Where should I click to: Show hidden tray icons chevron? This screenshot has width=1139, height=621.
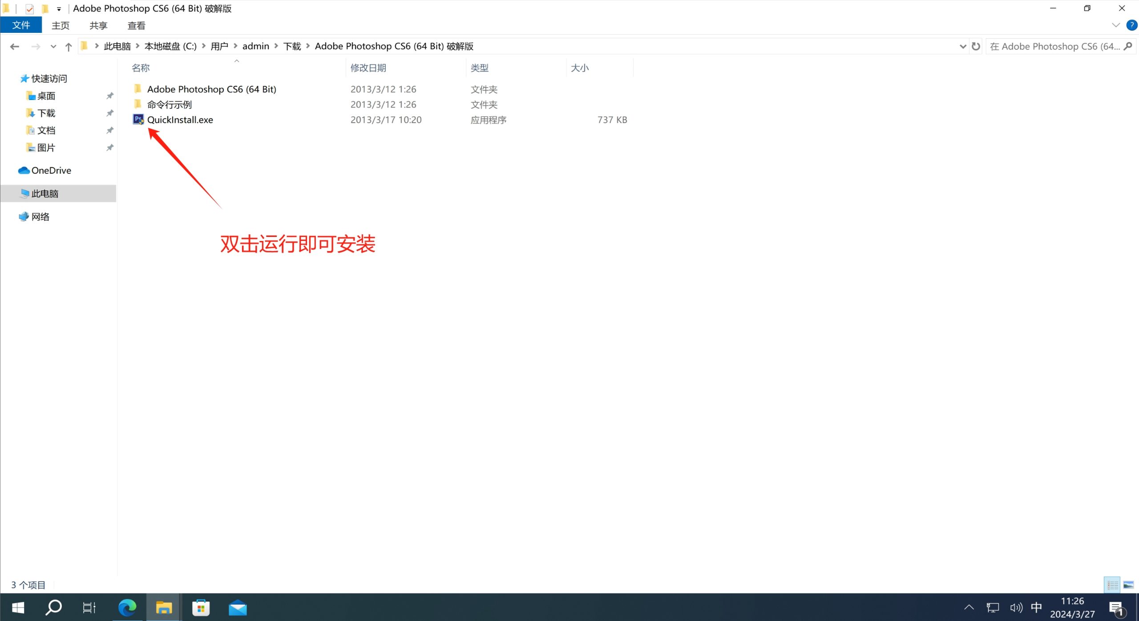[x=969, y=608]
